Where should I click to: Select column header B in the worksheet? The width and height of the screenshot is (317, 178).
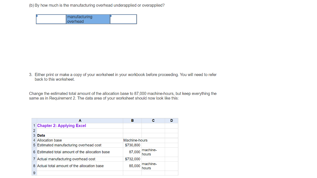point(132,121)
